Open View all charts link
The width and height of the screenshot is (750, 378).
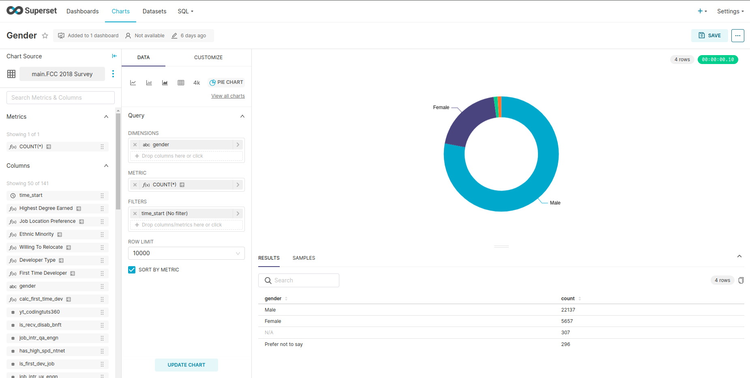[x=228, y=96]
